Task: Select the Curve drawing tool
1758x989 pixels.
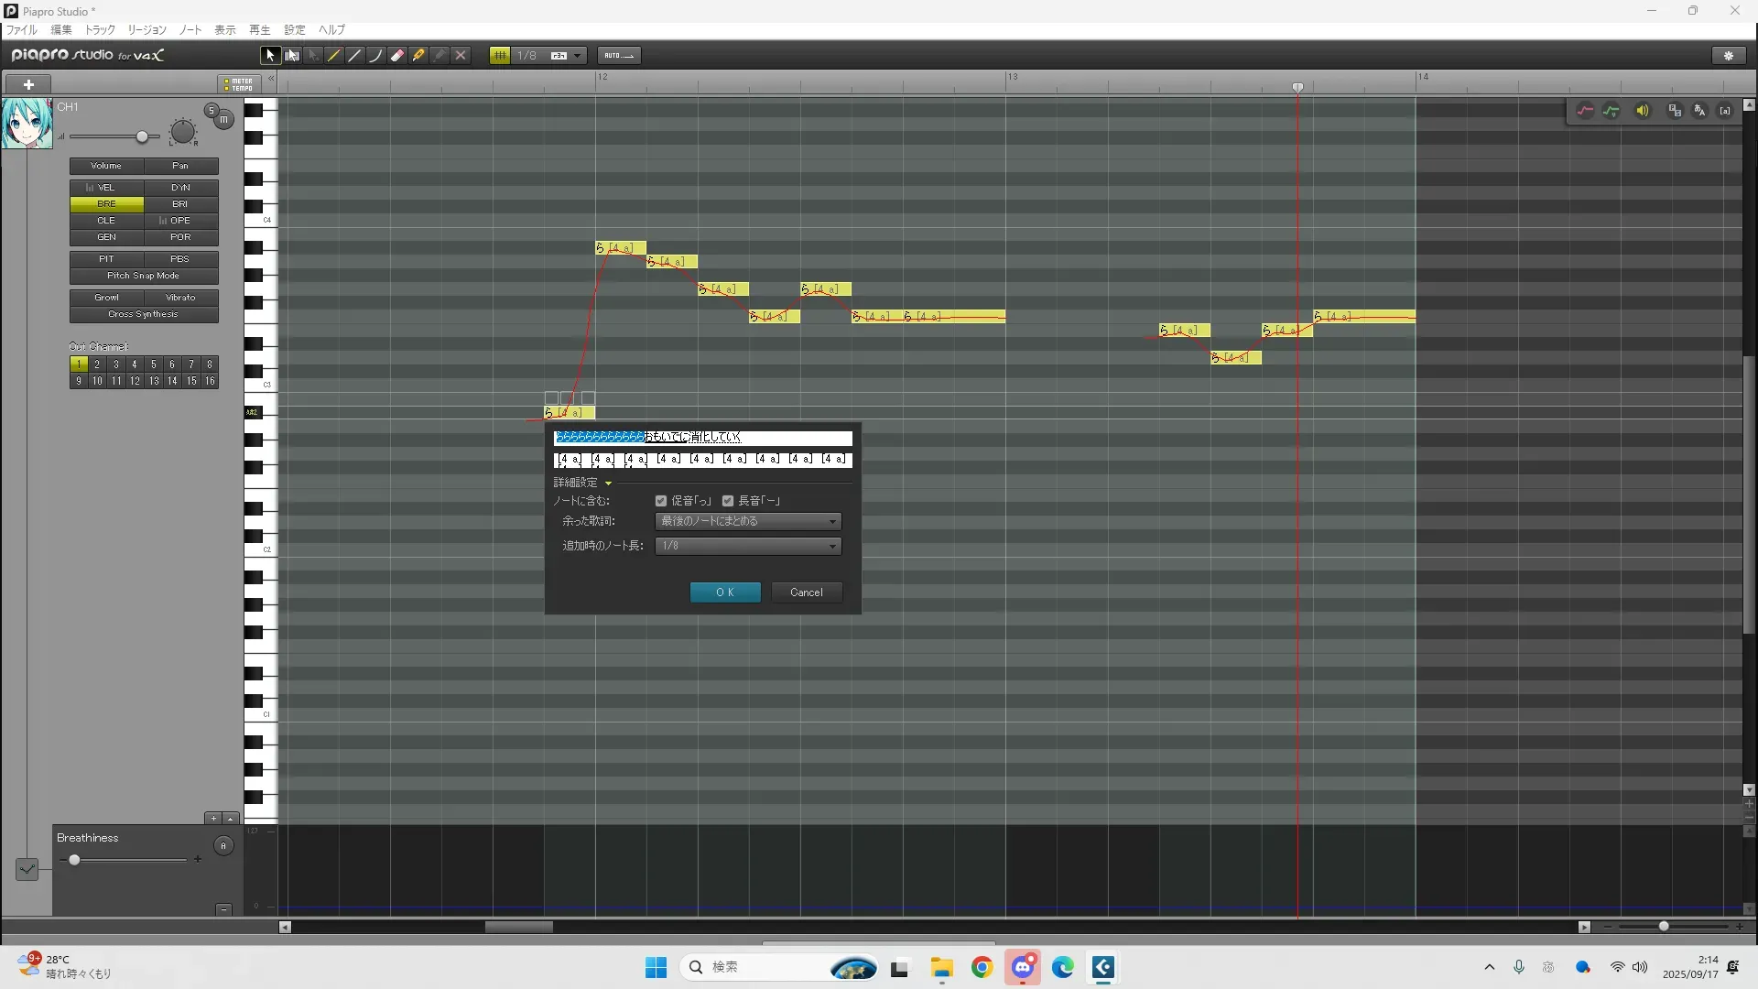Action: click(375, 56)
